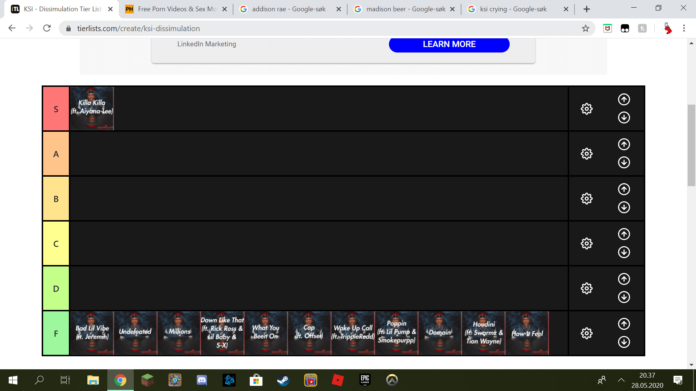Launch Hearthstone from the taskbar
The image size is (696, 391).
tap(175, 380)
